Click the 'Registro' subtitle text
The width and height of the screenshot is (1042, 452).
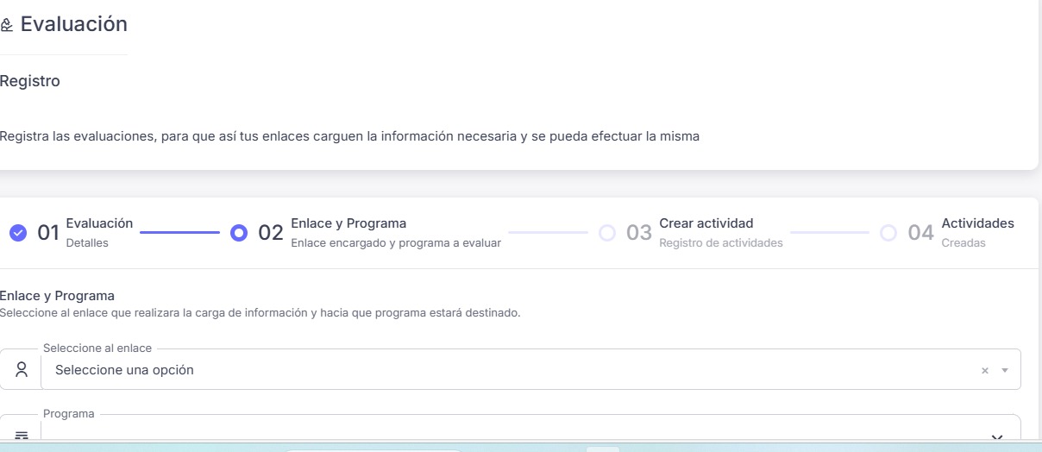pyautogui.click(x=30, y=81)
